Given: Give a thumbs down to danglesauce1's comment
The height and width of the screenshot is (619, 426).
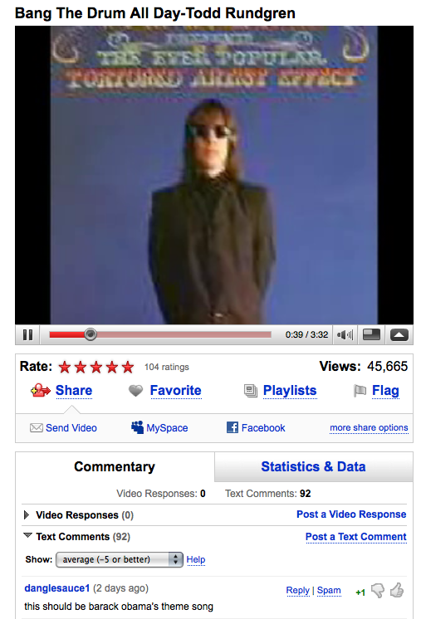Looking at the screenshot, I should [x=378, y=591].
